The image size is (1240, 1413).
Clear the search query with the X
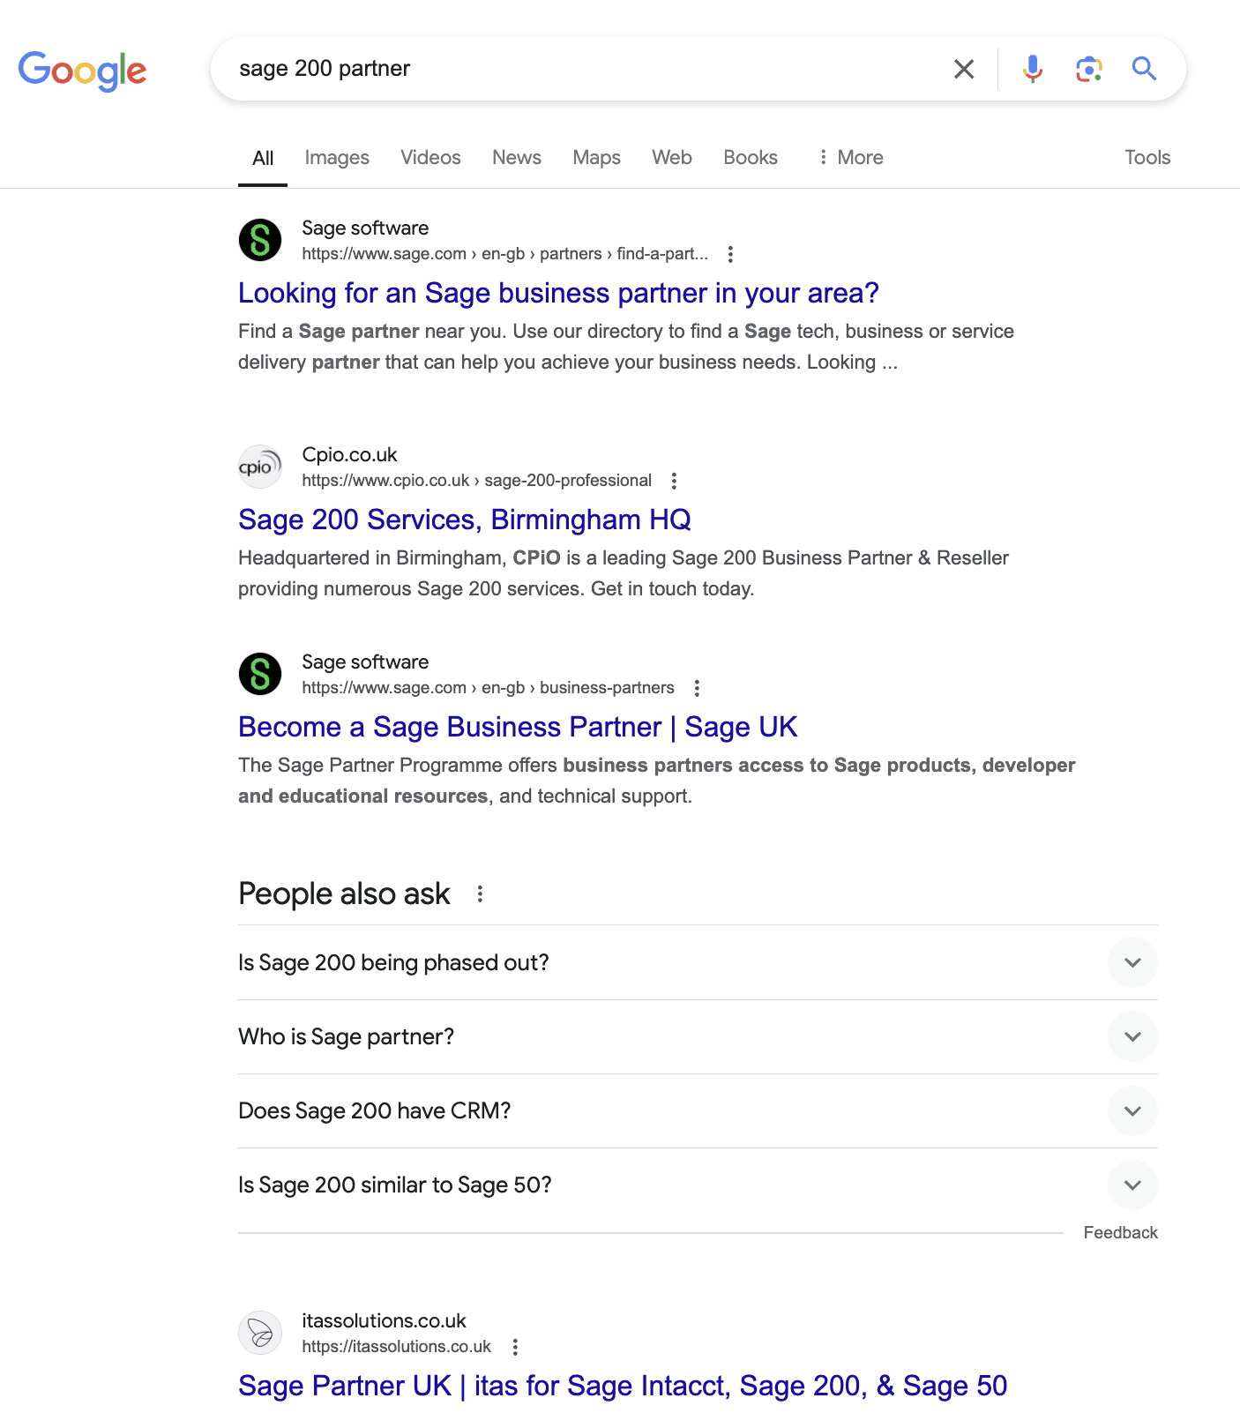(963, 69)
